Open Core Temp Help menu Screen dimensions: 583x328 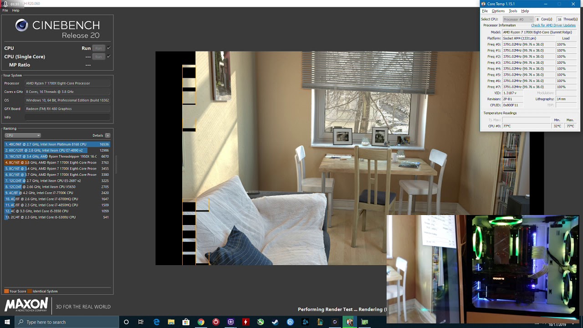[x=525, y=11]
